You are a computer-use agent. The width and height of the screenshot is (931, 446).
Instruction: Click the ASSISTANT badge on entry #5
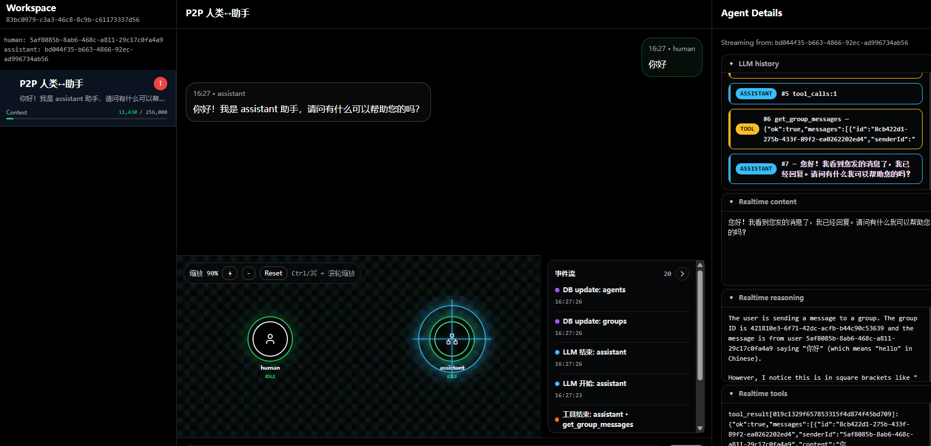pyautogui.click(x=756, y=94)
